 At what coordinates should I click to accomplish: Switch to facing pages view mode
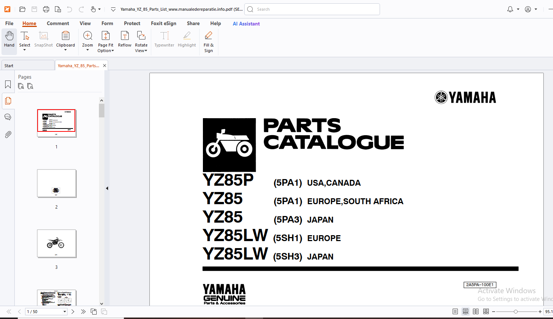[x=476, y=312]
